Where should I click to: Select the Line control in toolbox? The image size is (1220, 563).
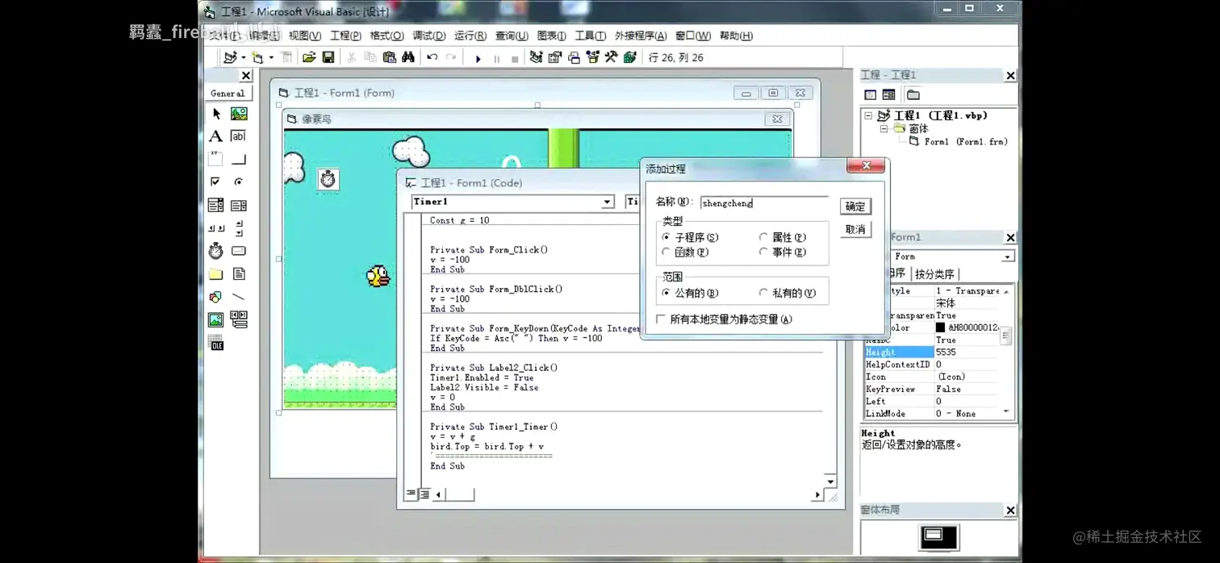[239, 297]
